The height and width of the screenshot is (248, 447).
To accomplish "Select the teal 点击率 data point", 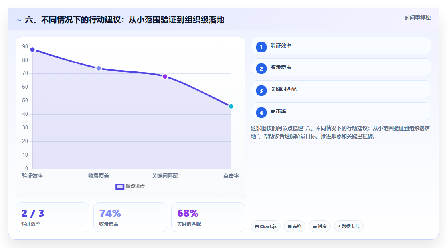I will 231,107.
